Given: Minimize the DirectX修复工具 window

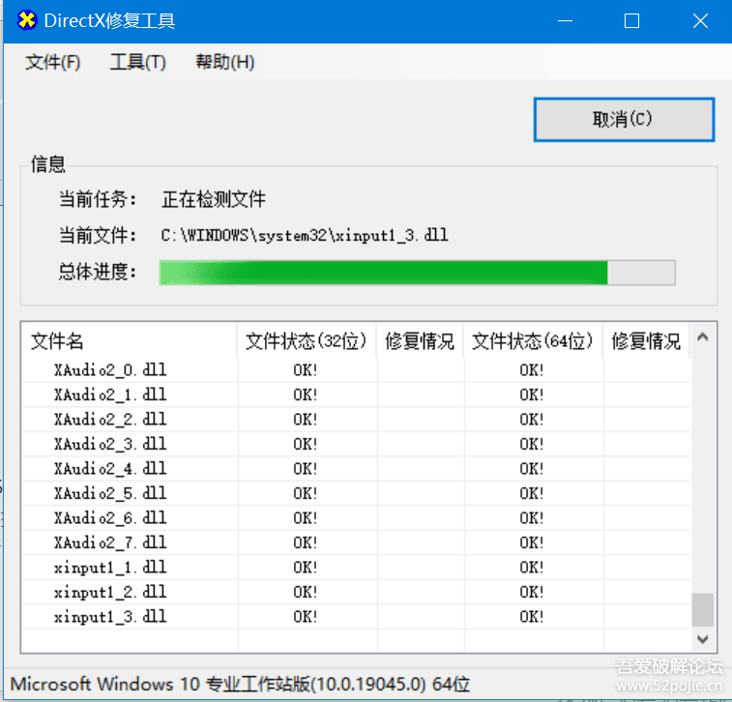Looking at the screenshot, I should (565, 21).
